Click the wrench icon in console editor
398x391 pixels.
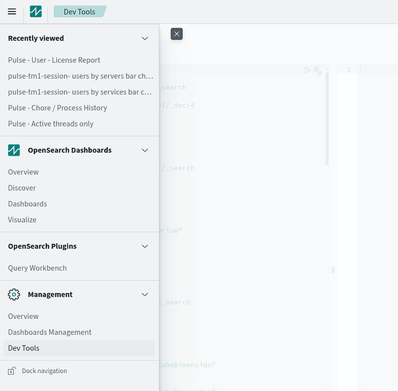tap(317, 70)
